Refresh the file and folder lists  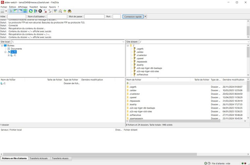31,11
